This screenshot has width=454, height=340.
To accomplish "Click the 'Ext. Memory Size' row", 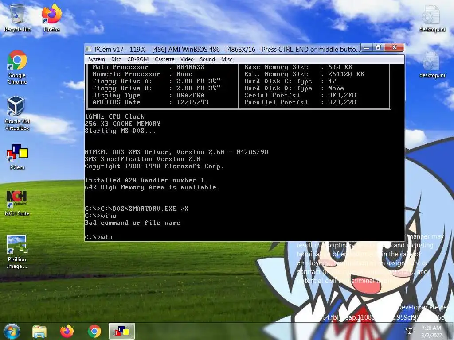I will coord(304,74).
